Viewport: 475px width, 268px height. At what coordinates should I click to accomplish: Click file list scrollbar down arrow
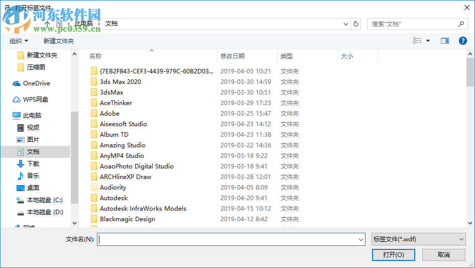(470, 223)
